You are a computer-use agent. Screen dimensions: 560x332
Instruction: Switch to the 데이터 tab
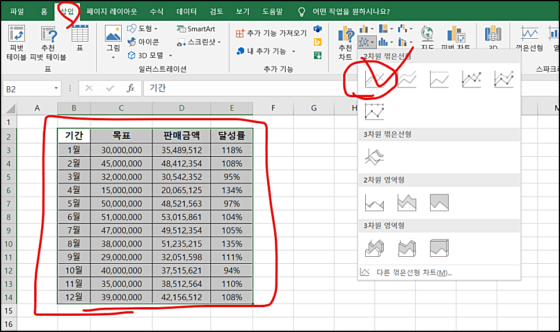click(187, 12)
